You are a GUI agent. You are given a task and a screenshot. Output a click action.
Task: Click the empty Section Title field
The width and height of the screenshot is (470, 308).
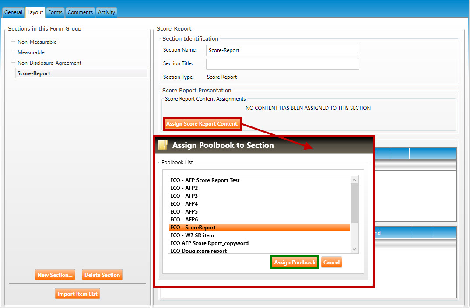click(x=282, y=64)
